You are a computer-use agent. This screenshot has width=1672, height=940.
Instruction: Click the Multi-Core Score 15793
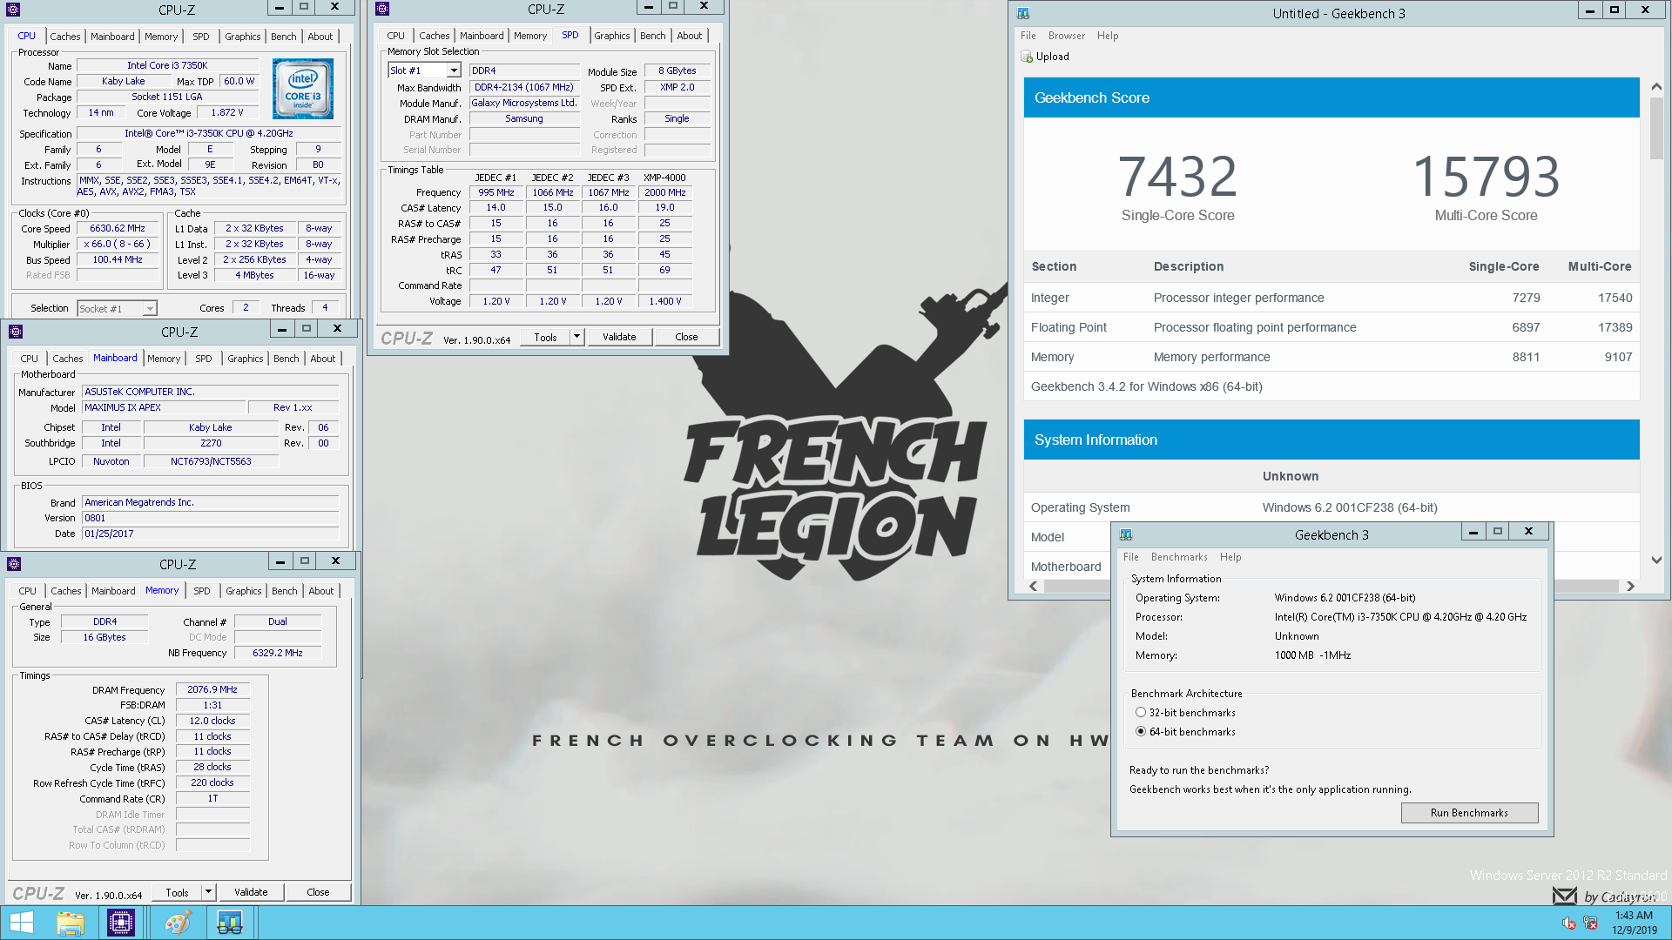point(1486,177)
